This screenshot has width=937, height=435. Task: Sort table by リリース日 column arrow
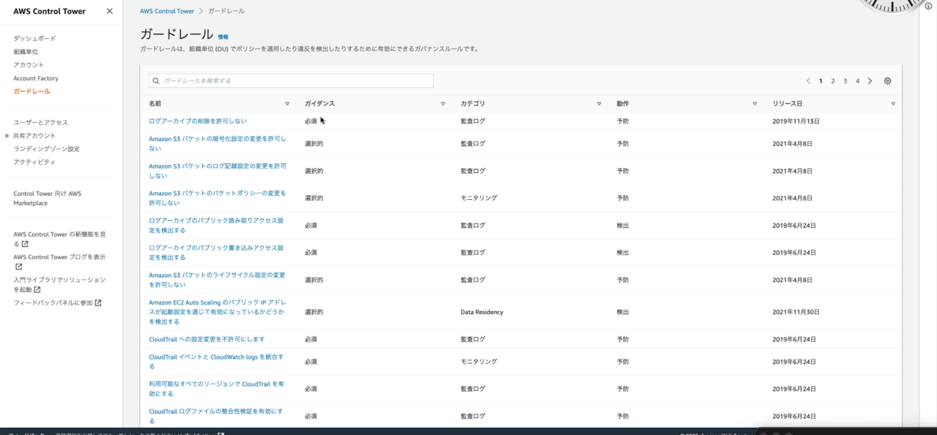coord(893,104)
